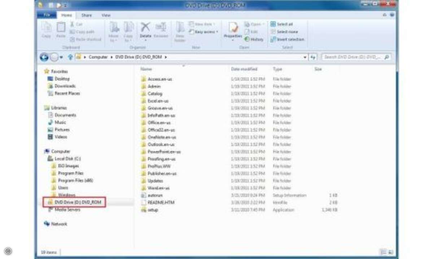Select Favorites in the navigation pane
The width and height of the screenshot is (433, 259).
pyautogui.click(x=56, y=72)
